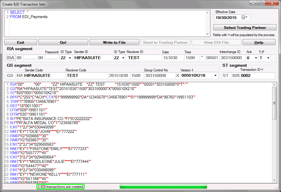The height and width of the screenshot is (192, 281).
Task: Click the Write to File button
Action: pyautogui.click(x=114, y=42)
